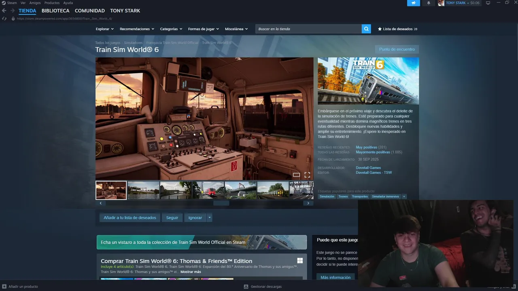This screenshot has height=291, width=518.
Task: Click the store URL in address bar
Action: point(64,19)
